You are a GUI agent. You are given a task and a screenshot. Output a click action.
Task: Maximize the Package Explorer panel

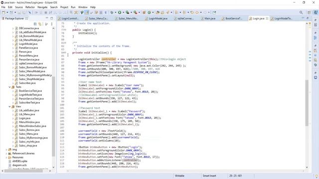coord(52,18)
